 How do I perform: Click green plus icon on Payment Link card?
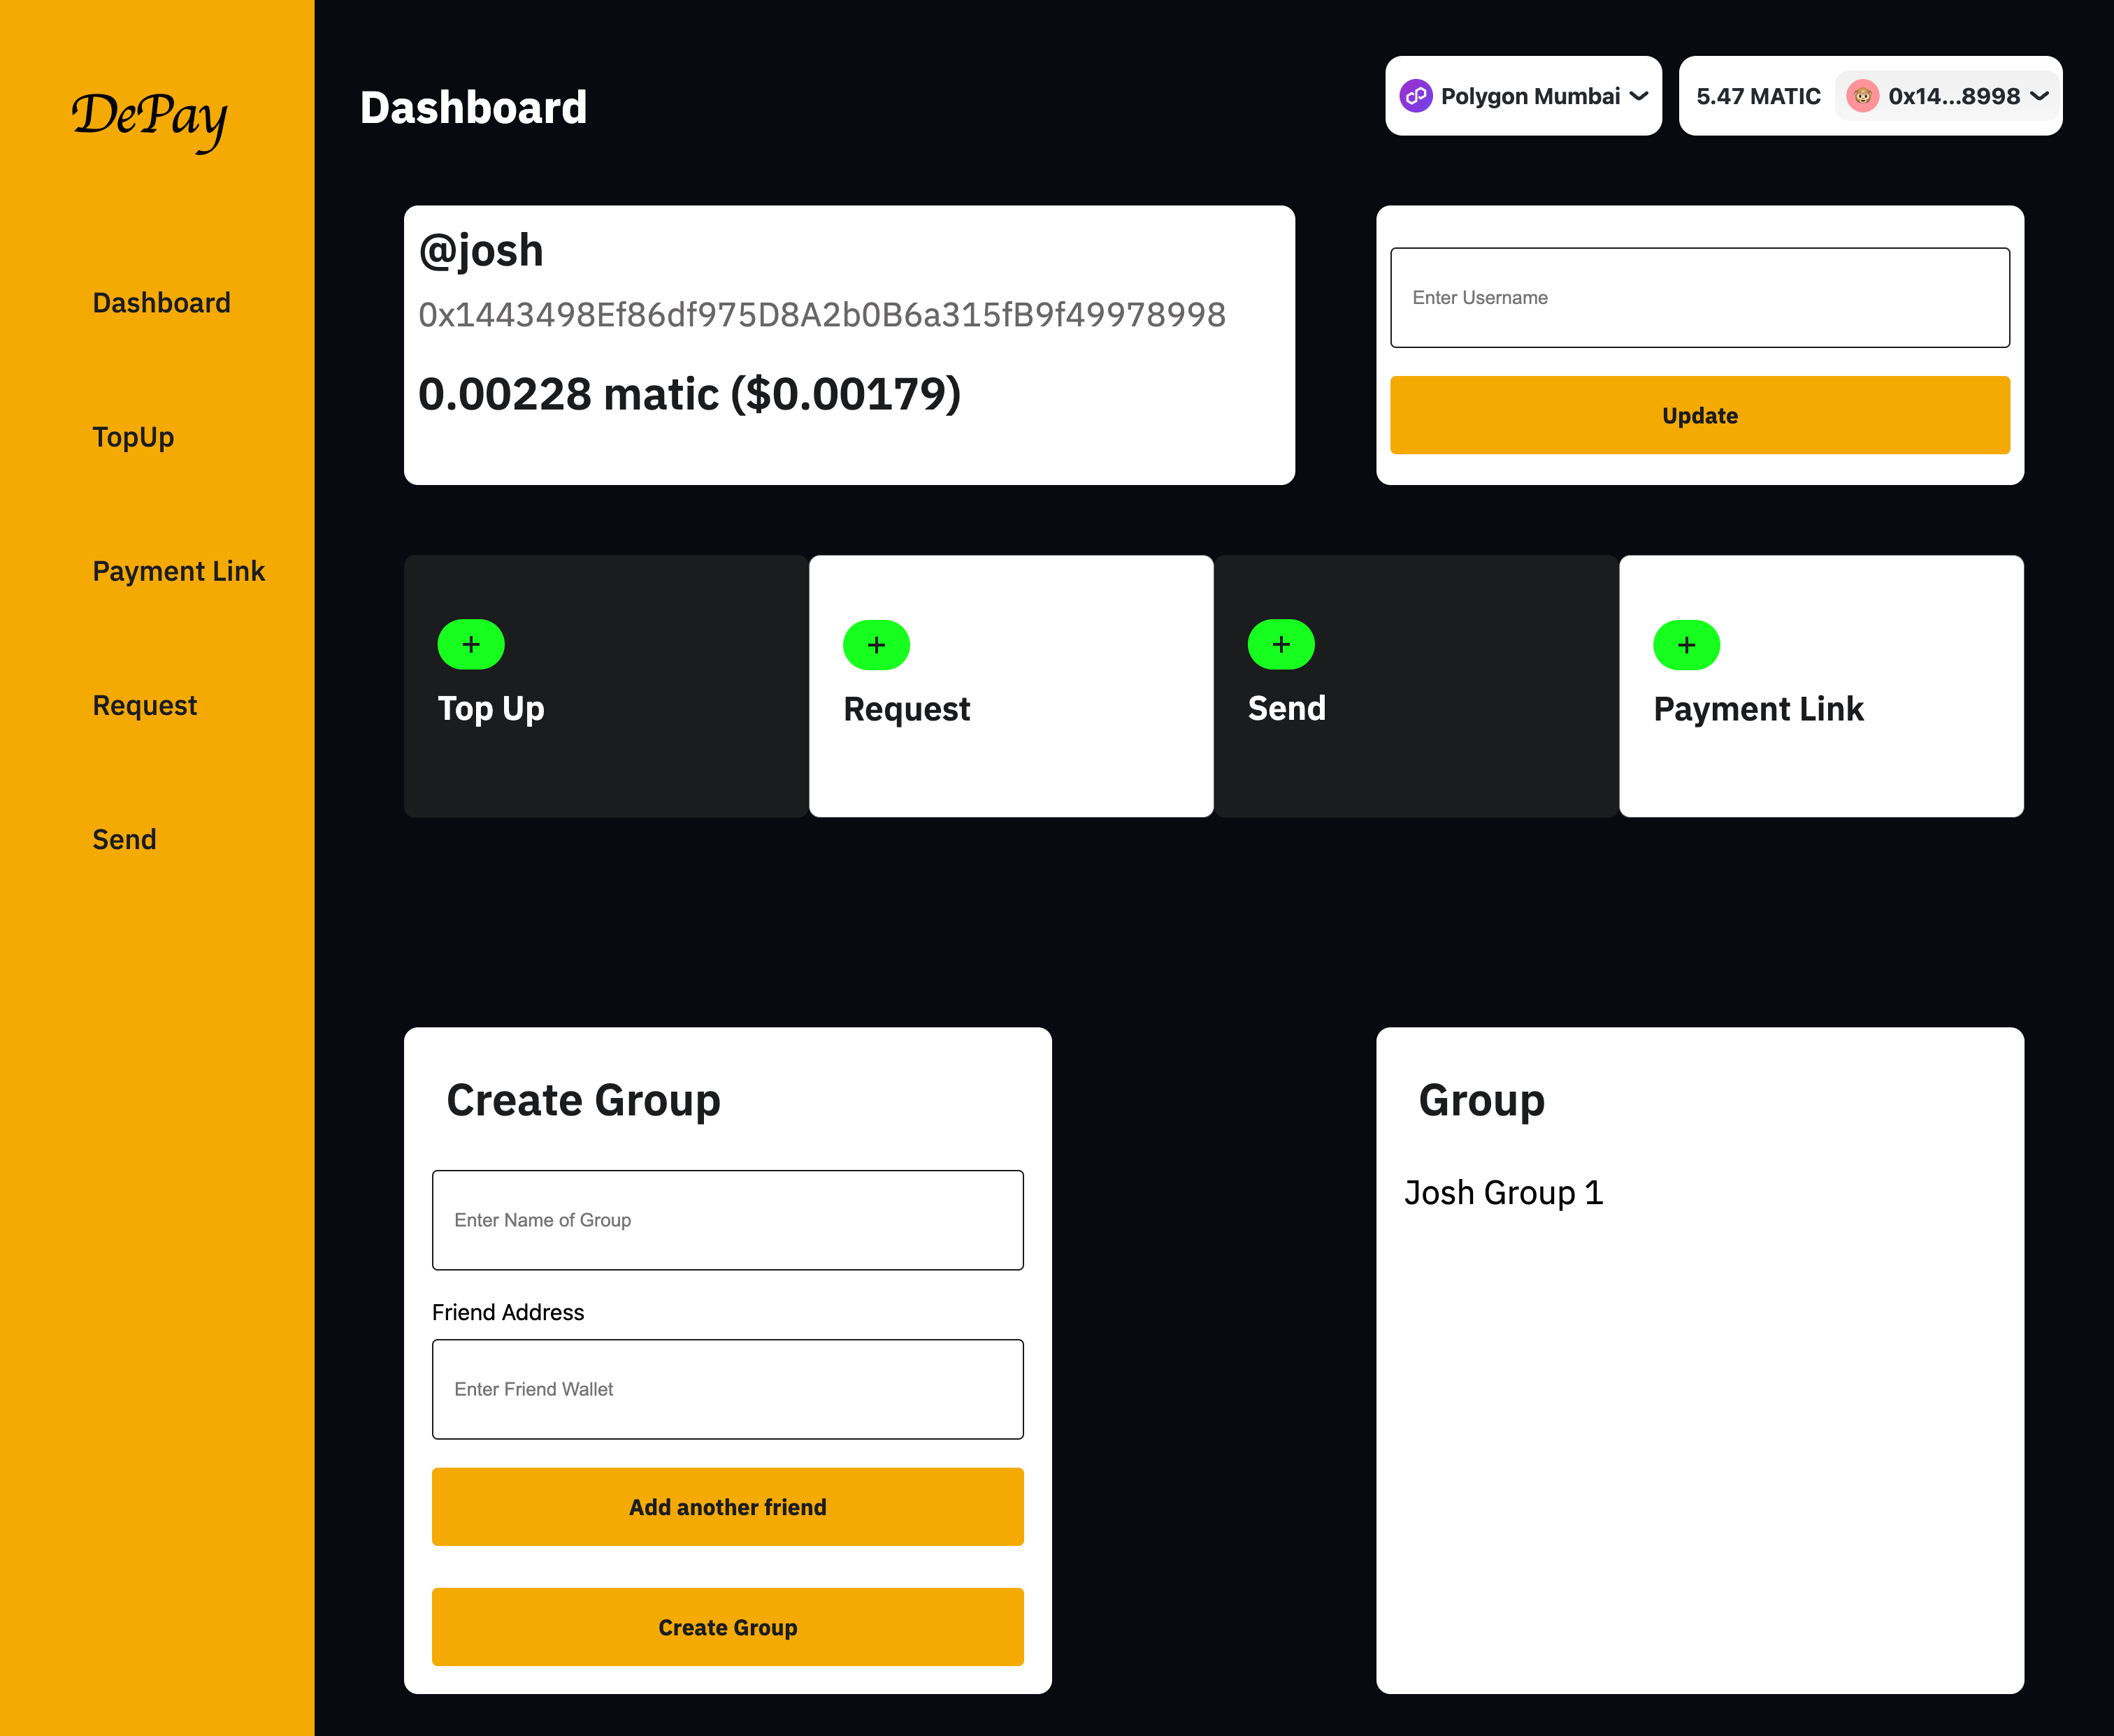pos(1686,645)
